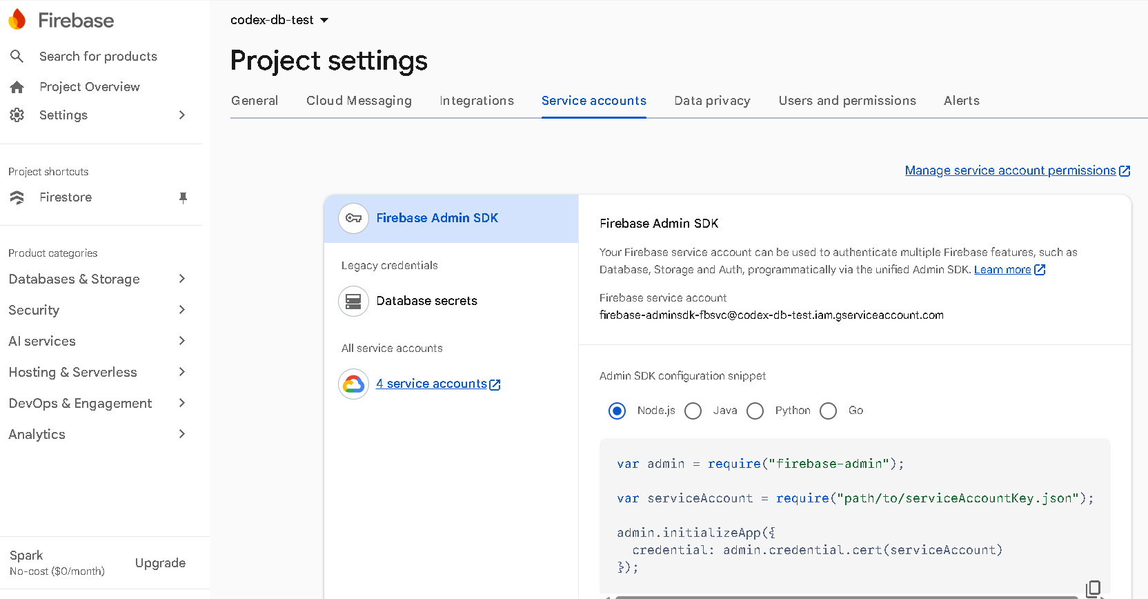The image size is (1148, 599).
Task: Click the Upgrade button
Action: pos(160,563)
